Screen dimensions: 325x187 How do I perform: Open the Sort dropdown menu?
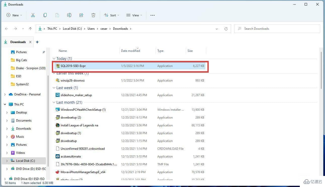click(x=112, y=15)
